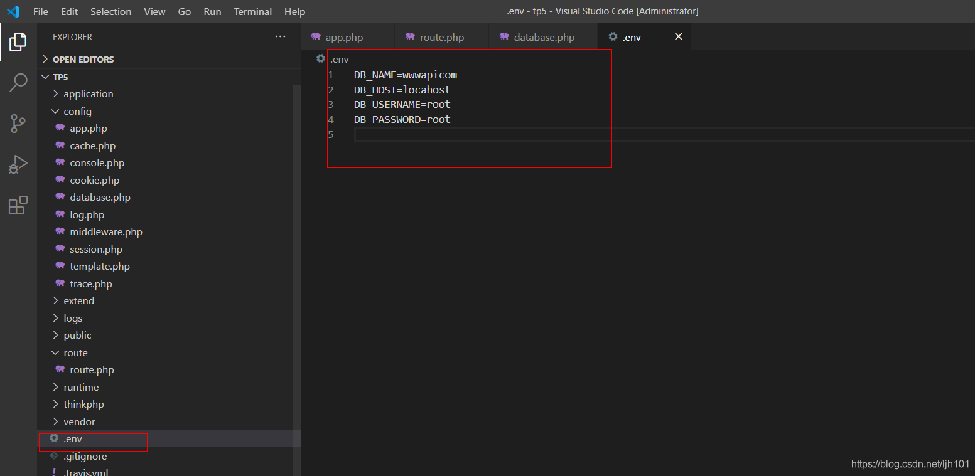Open the Extensions view
This screenshot has width=975, height=476.
coord(18,205)
